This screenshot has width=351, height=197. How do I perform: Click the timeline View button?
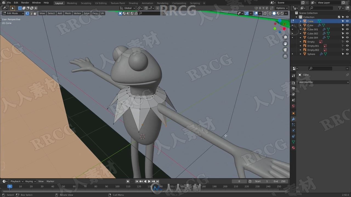coord(41,181)
